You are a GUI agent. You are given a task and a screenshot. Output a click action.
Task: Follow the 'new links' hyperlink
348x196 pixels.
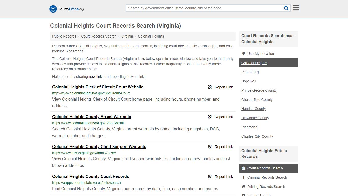96,77
